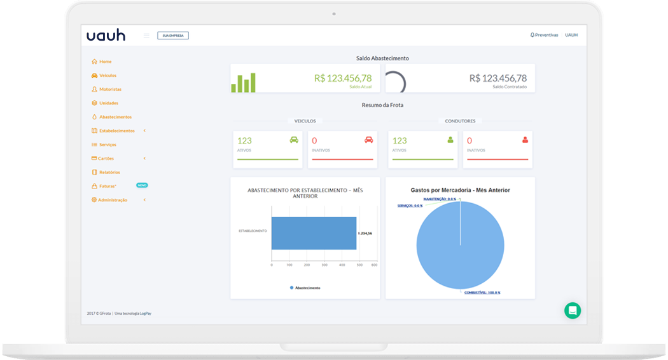Click the blue Estabelecimento bar in chart
The height and width of the screenshot is (360, 668).
point(314,233)
